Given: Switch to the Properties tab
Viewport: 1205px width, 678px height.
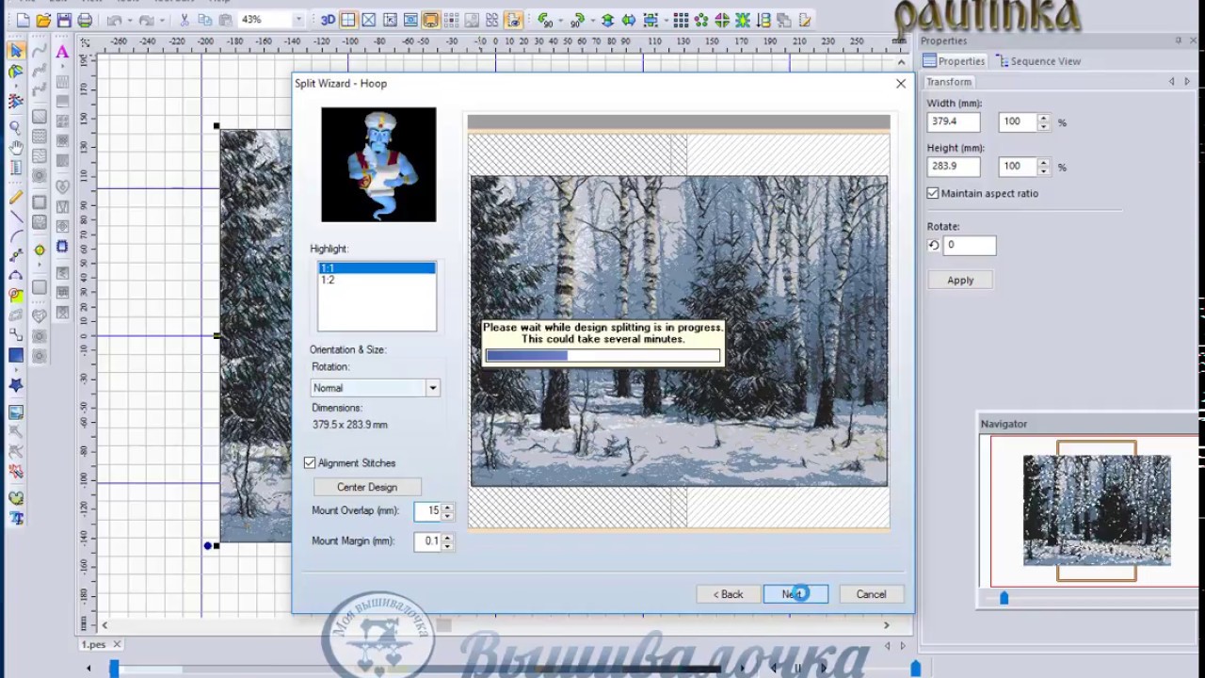Looking at the screenshot, I should [954, 61].
